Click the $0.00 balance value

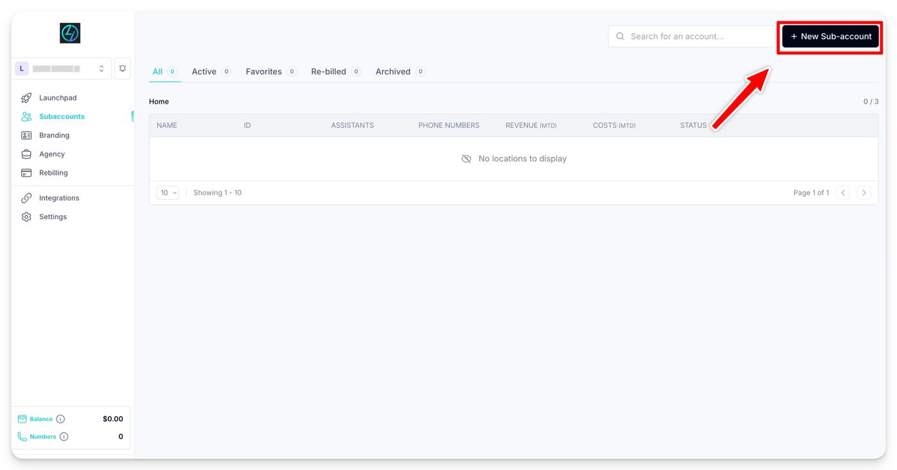(113, 419)
